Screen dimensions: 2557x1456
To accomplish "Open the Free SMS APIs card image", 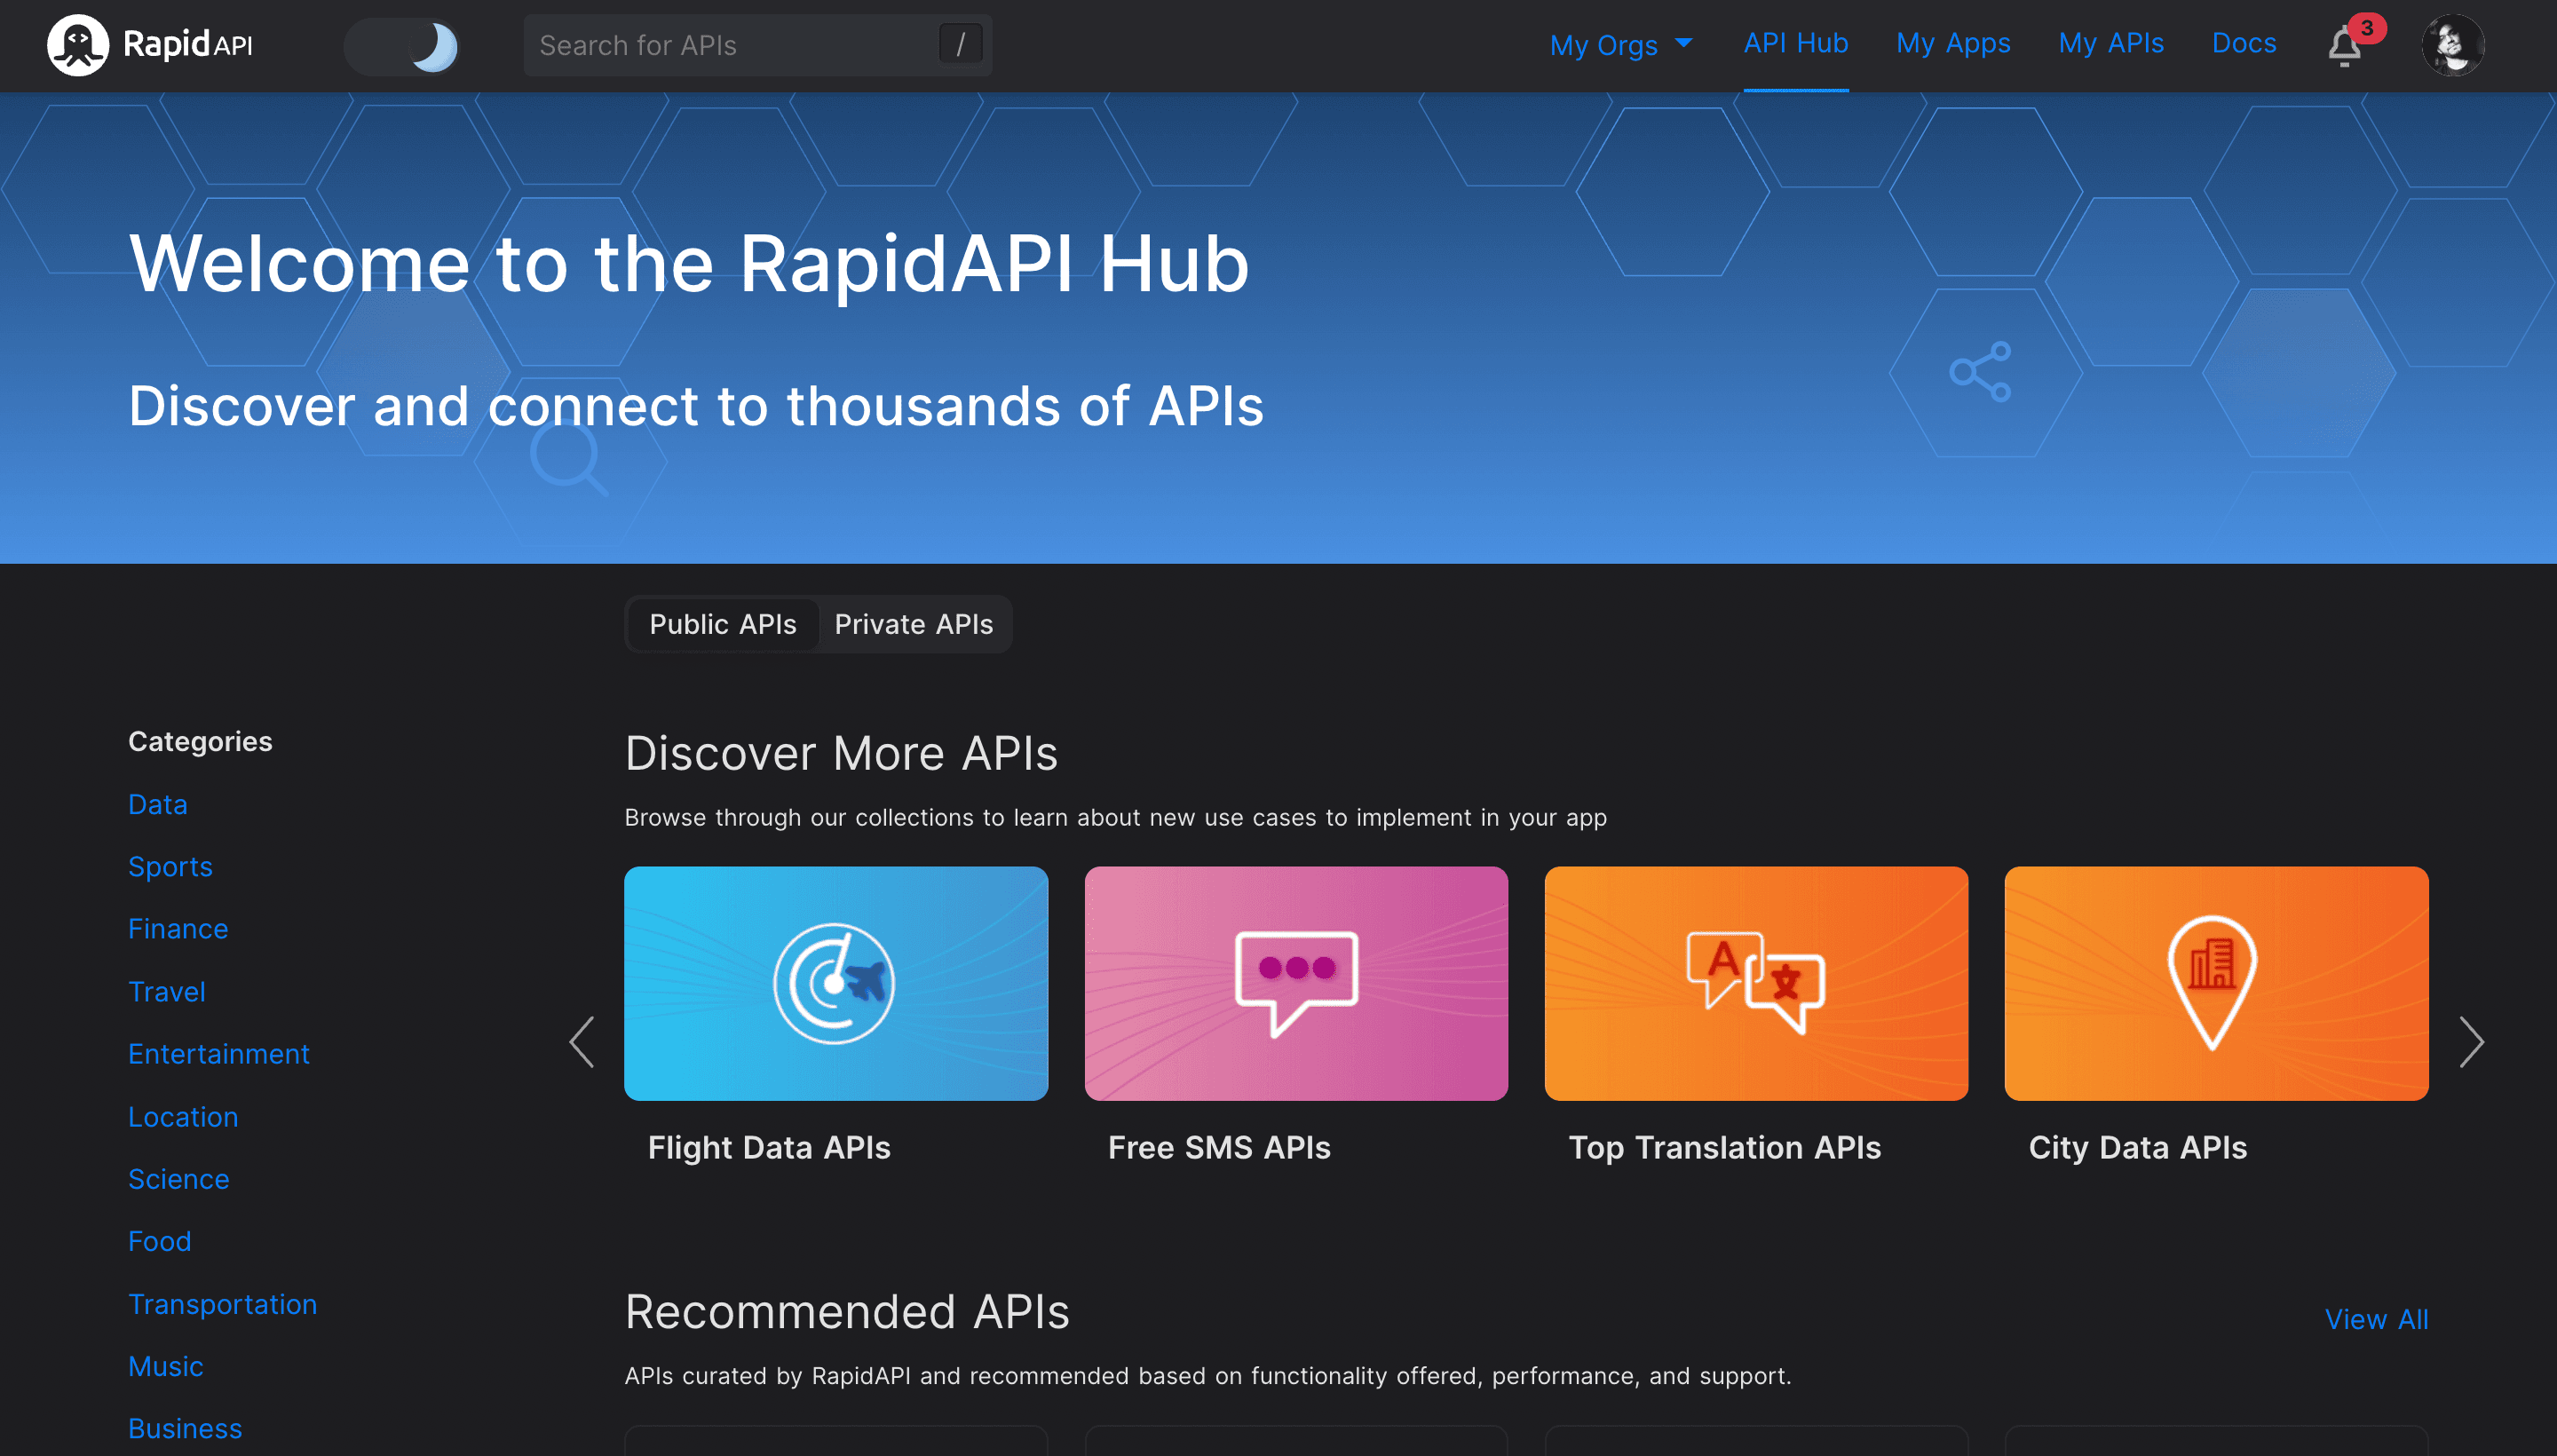I will [1296, 983].
